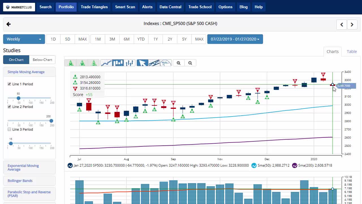Click the Sma(50) legend icon
Screen dimensions: 362x204
pyautogui.click(x=254, y=165)
